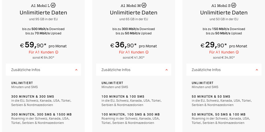Click 5G badge next to A1 Mobil L
This screenshot has width=265, height=132.
click(x=53, y=5)
